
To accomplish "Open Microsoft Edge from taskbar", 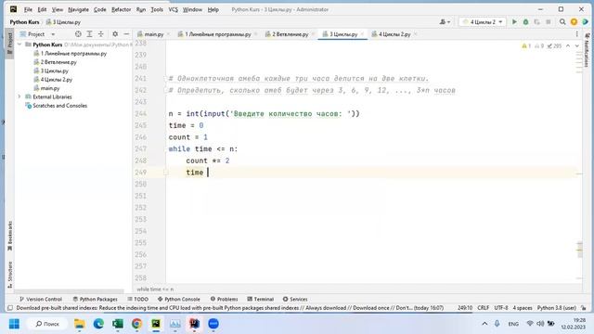I will (x=98, y=324).
